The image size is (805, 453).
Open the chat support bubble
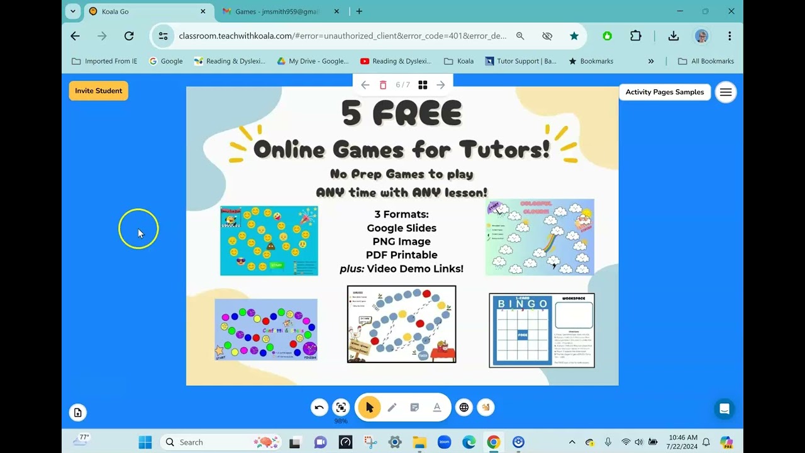(724, 409)
